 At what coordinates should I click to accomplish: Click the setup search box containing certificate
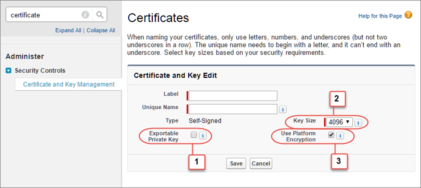(x=44, y=15)
